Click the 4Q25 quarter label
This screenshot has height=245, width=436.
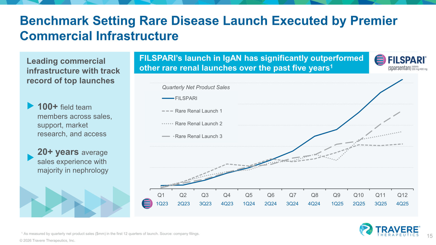[402, 204]
